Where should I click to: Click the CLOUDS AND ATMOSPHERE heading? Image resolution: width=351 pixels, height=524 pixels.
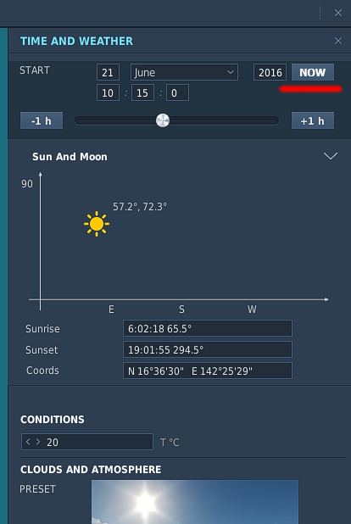(91, 470)
